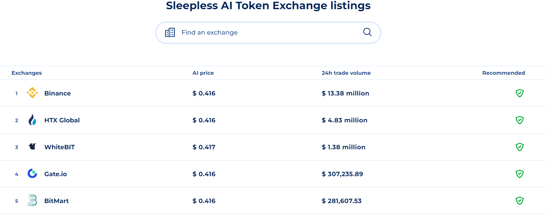Click the Binance logo icon

point(32,93)
